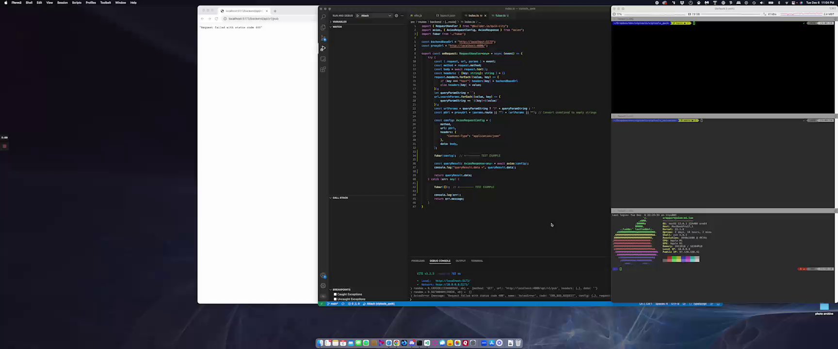Open Run and Debug more actions ellipsis

coord(402,16)
